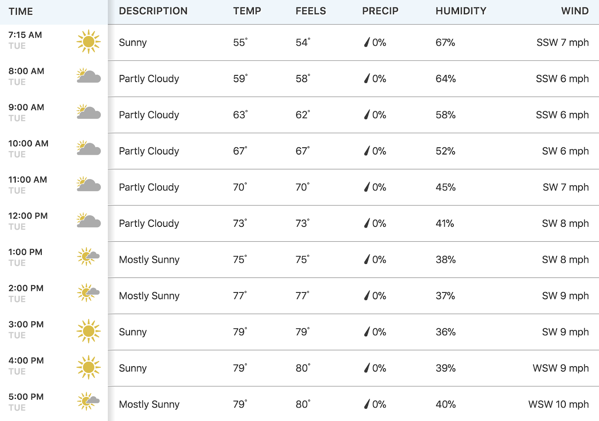Click the TIME column header

point(21,12)
